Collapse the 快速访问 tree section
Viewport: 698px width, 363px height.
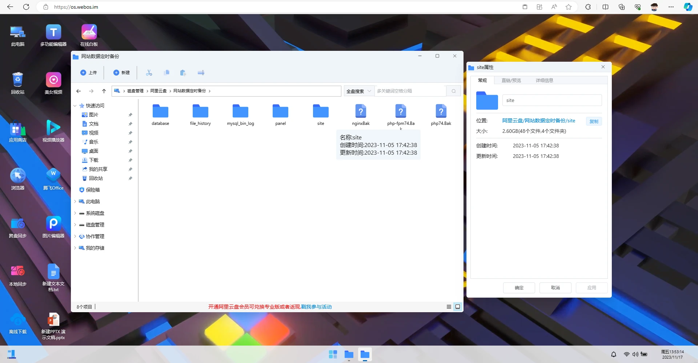pyautogui.click(x=75, y=106)
